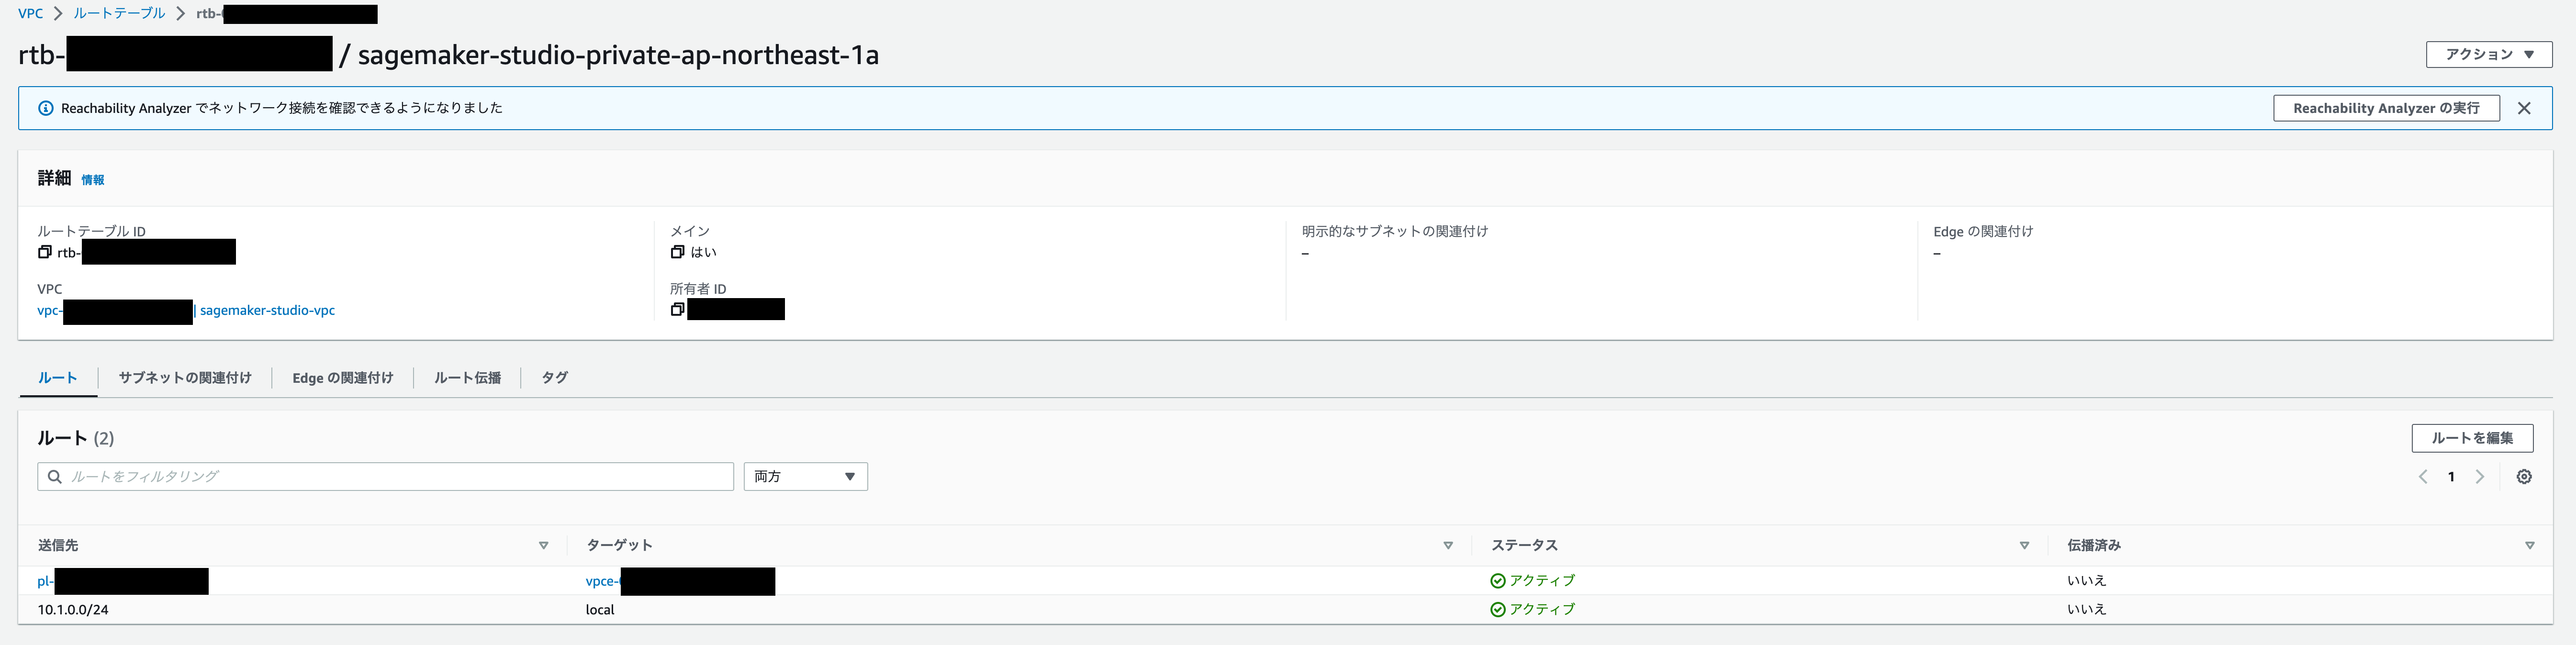Go to the next page of routes

click(2480, 477)
